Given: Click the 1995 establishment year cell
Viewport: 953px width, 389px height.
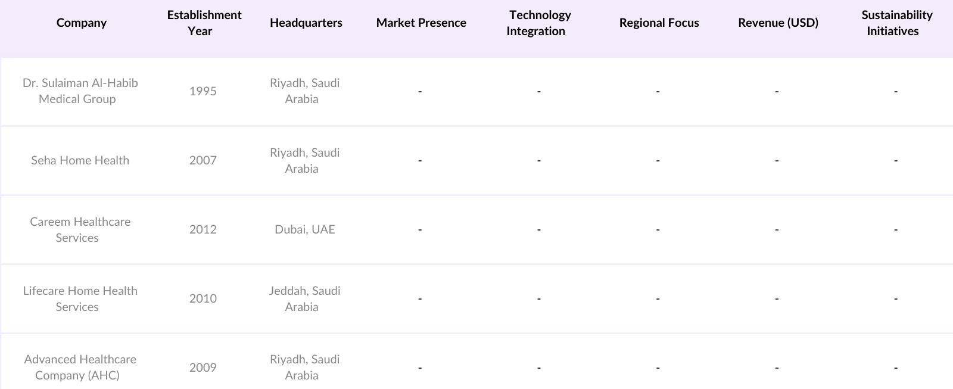Looking at the screenshot, I should pyautogui.click(x=203, y=91).
